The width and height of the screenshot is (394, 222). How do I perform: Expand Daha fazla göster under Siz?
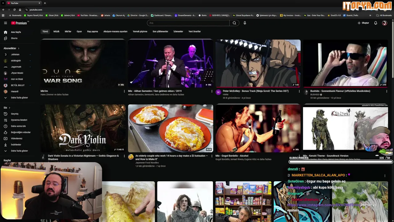tap(20, 151)
